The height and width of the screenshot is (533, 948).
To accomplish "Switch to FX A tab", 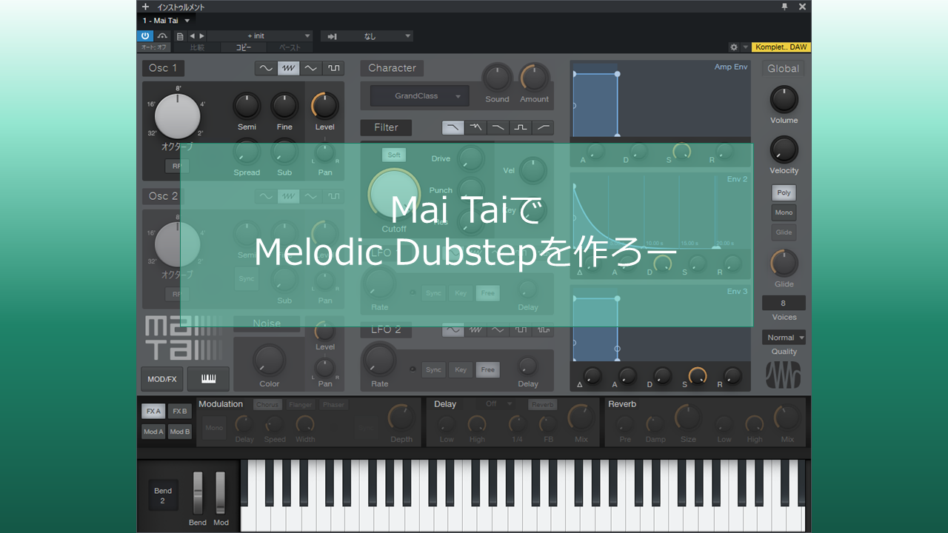I will coord(153,411).
